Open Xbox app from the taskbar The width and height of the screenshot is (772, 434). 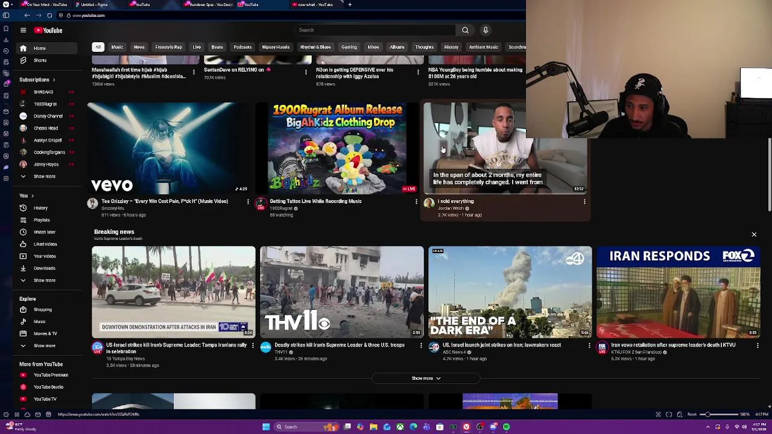pyautogui.click(x=400, y=427)
